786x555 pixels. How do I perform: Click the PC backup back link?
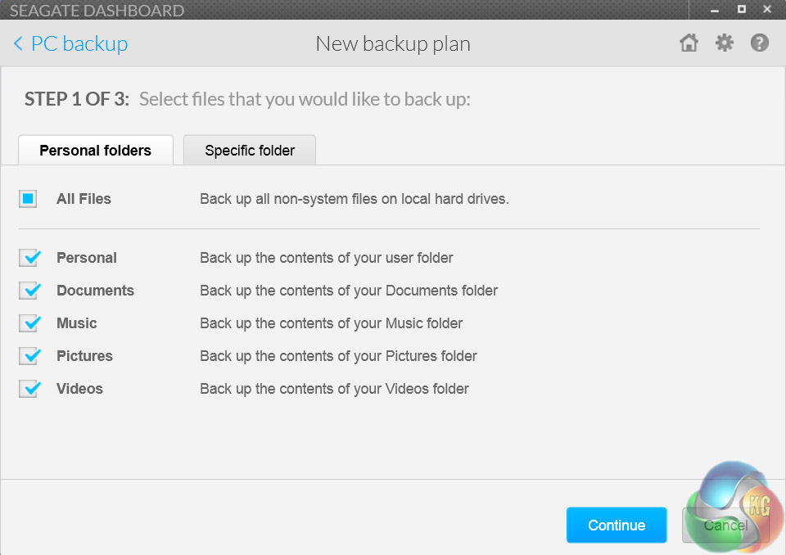point(79,44)
